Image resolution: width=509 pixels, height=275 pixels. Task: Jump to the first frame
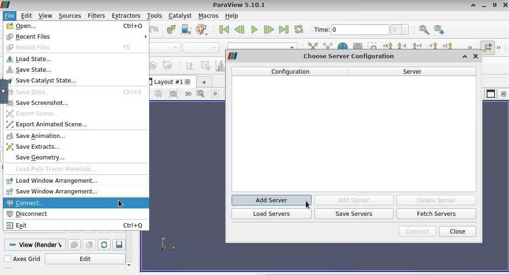[x=225, y=29]
